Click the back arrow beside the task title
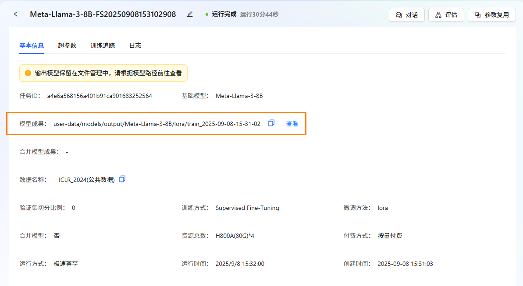The image size is (523, 286). coord(16,14)
